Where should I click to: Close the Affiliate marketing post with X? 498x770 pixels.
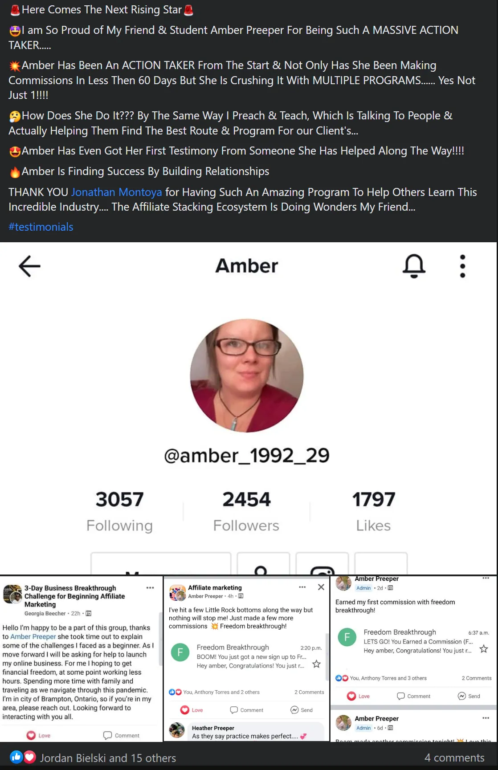[x=321, y=587]
